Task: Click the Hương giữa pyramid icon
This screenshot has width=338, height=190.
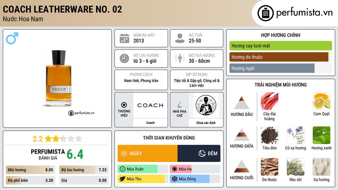Action: (242, 135)
